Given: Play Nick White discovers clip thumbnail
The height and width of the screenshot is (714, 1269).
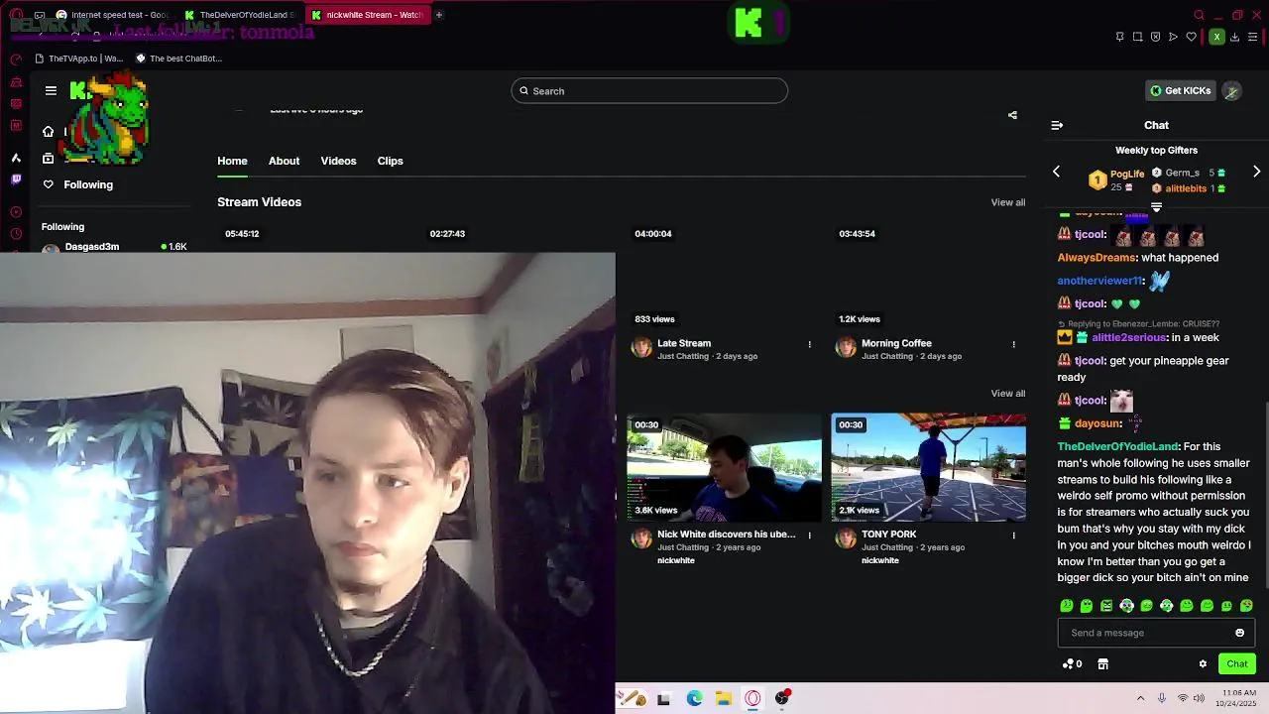Looking at the screenshot, I should 724,467.
